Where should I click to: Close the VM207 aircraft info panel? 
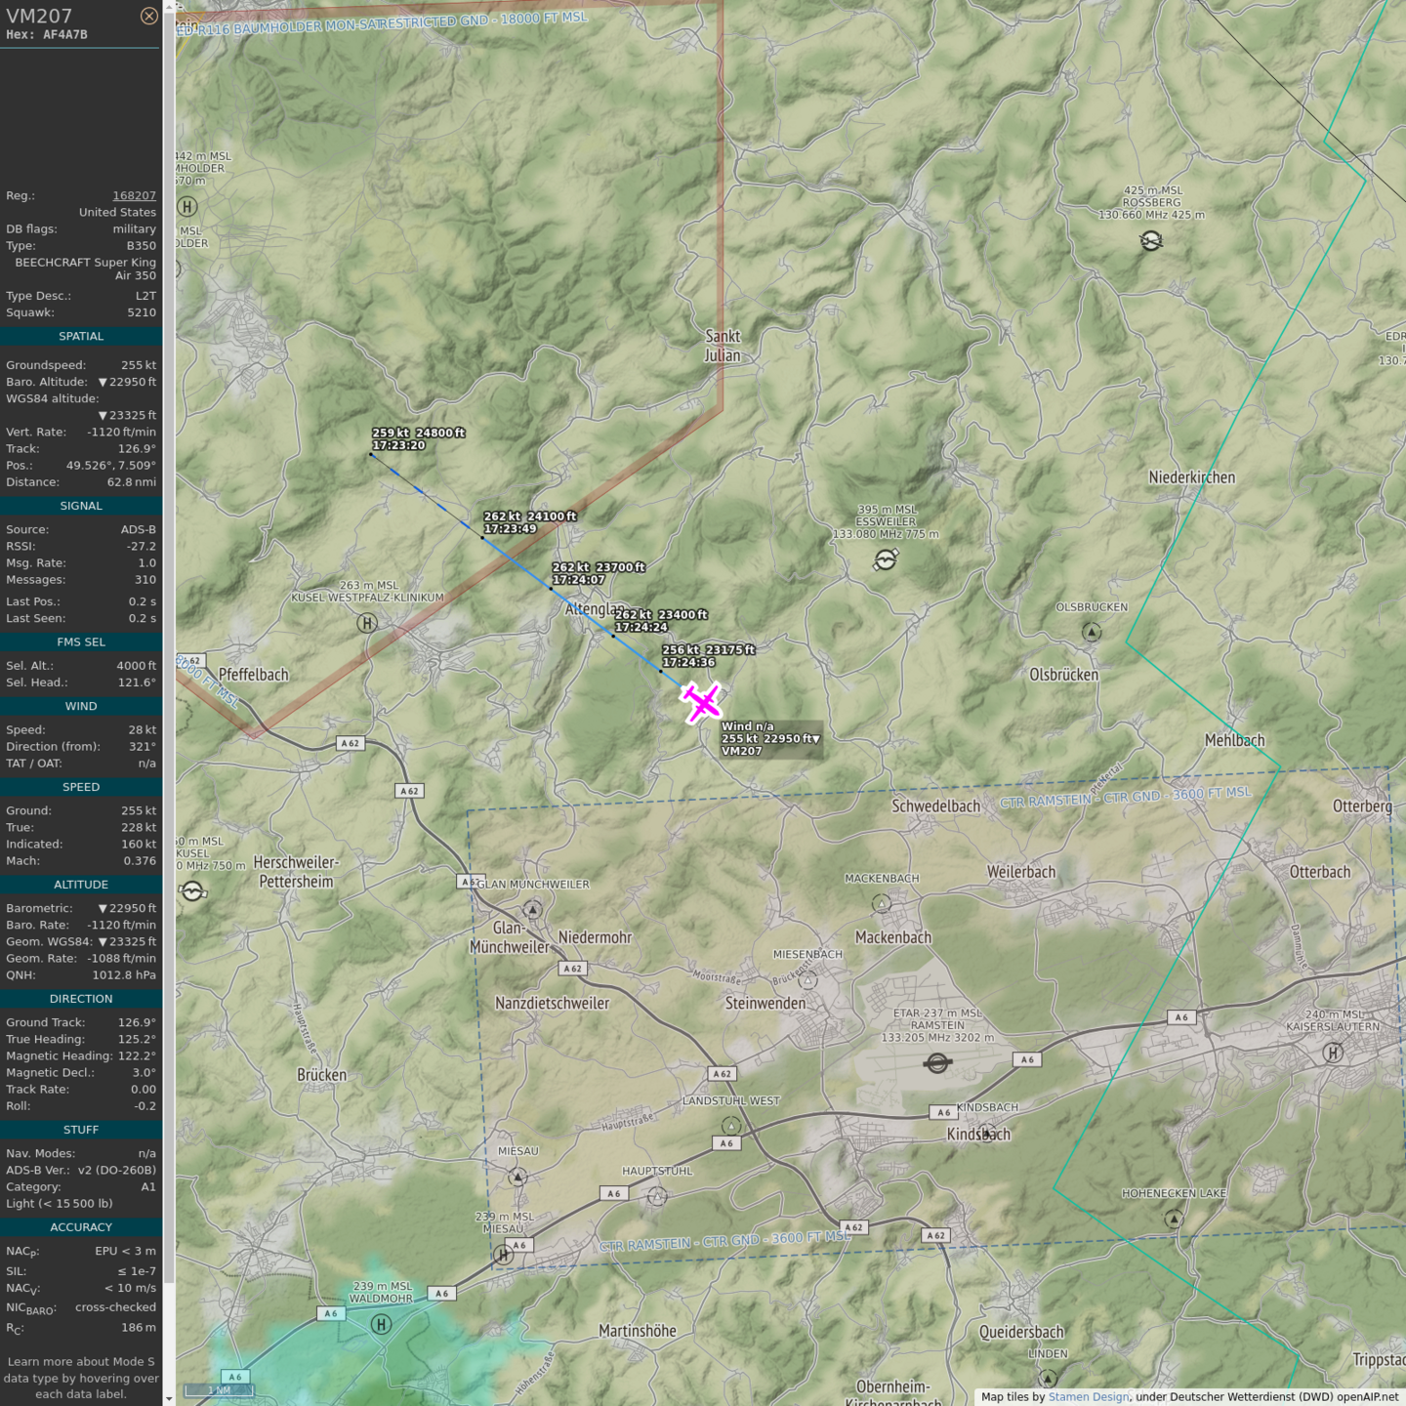[148, 16]
